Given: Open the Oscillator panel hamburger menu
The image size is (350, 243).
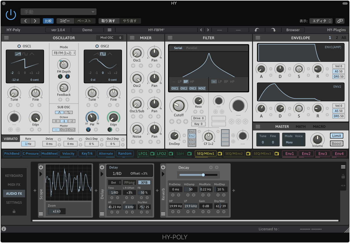Looking at the screenshot, I should pos(6,38).
